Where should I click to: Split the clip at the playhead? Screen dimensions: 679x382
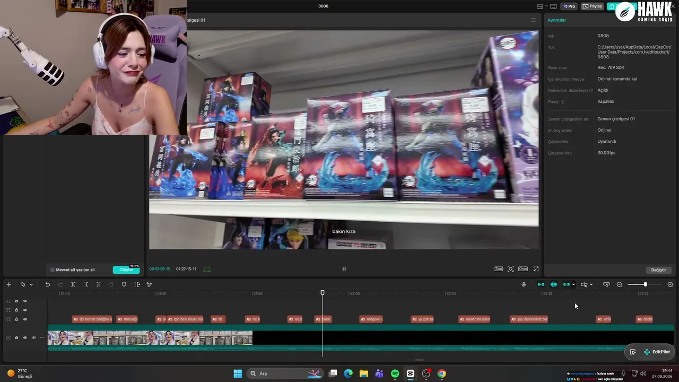(73, 284)
